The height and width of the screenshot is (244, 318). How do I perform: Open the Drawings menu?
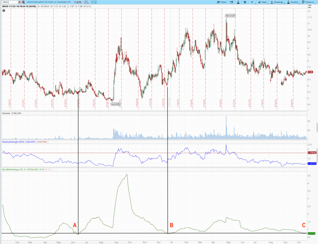[x=277, y=2]
